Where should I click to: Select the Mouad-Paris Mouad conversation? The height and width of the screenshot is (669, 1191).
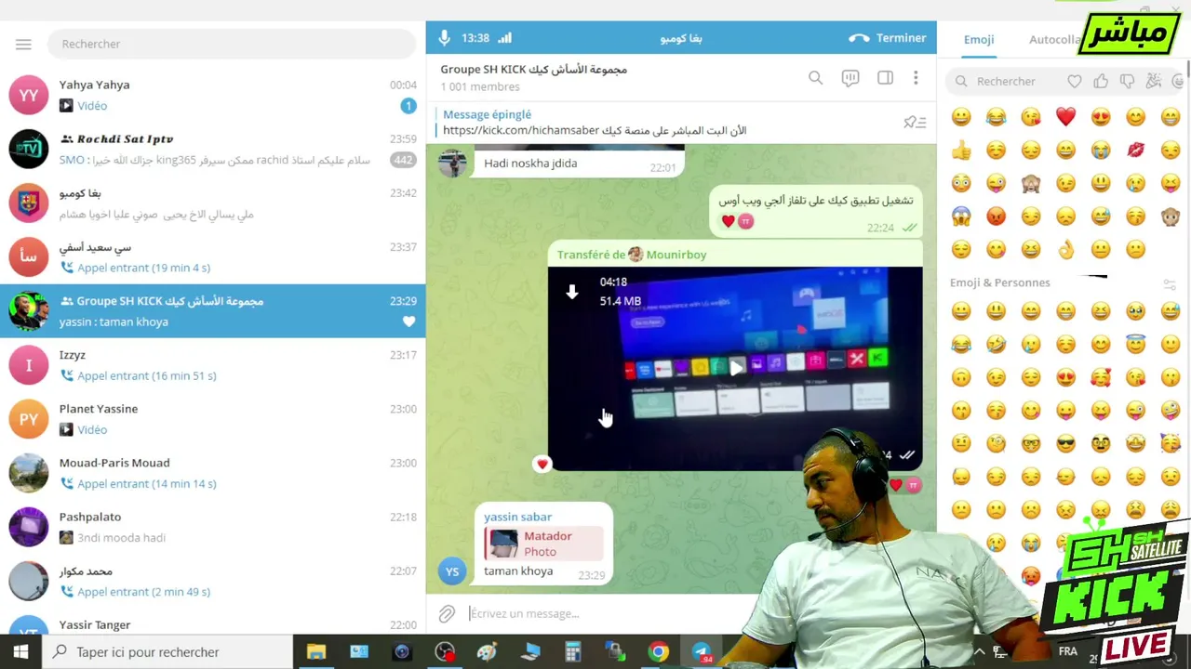(213, 472)
